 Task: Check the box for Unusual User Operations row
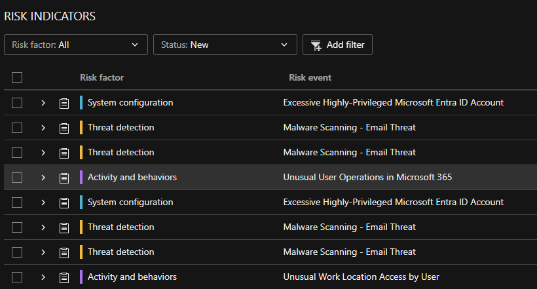point(17,178)
